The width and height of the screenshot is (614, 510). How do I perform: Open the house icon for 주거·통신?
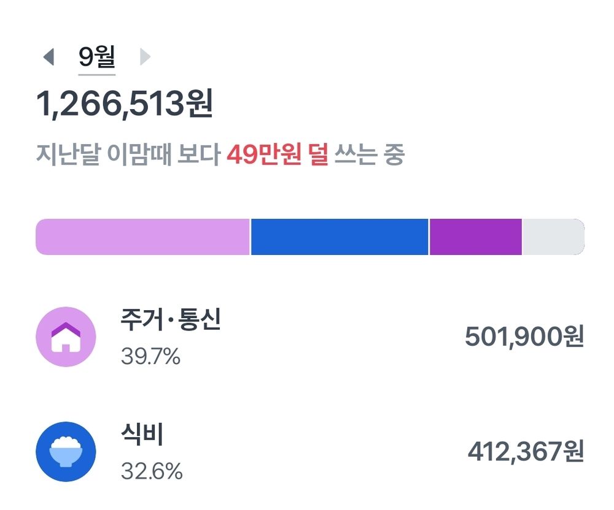click(x=66, y=337)
